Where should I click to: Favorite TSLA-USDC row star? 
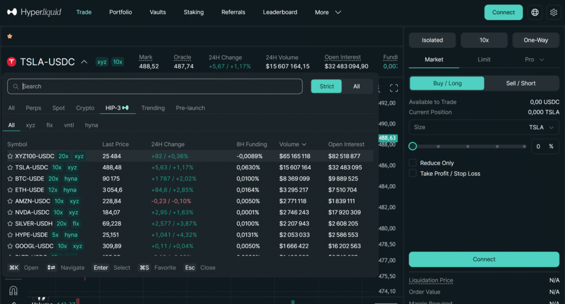click(x=10, y=167)
